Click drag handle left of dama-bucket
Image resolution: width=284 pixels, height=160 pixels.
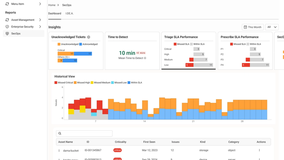(x=59, y=151)
